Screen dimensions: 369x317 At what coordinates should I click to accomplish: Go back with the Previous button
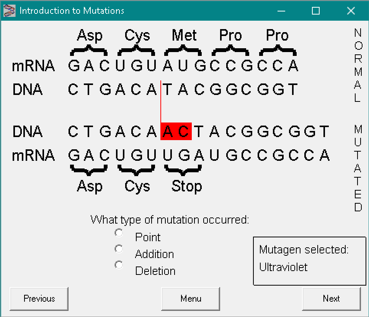[39, 299]
